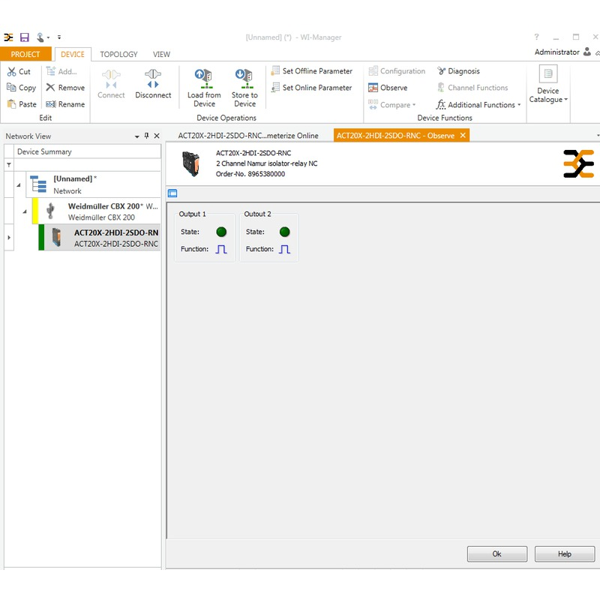Click the Ok button
This screenshot has width=600, height=600.
pos(497,553)
